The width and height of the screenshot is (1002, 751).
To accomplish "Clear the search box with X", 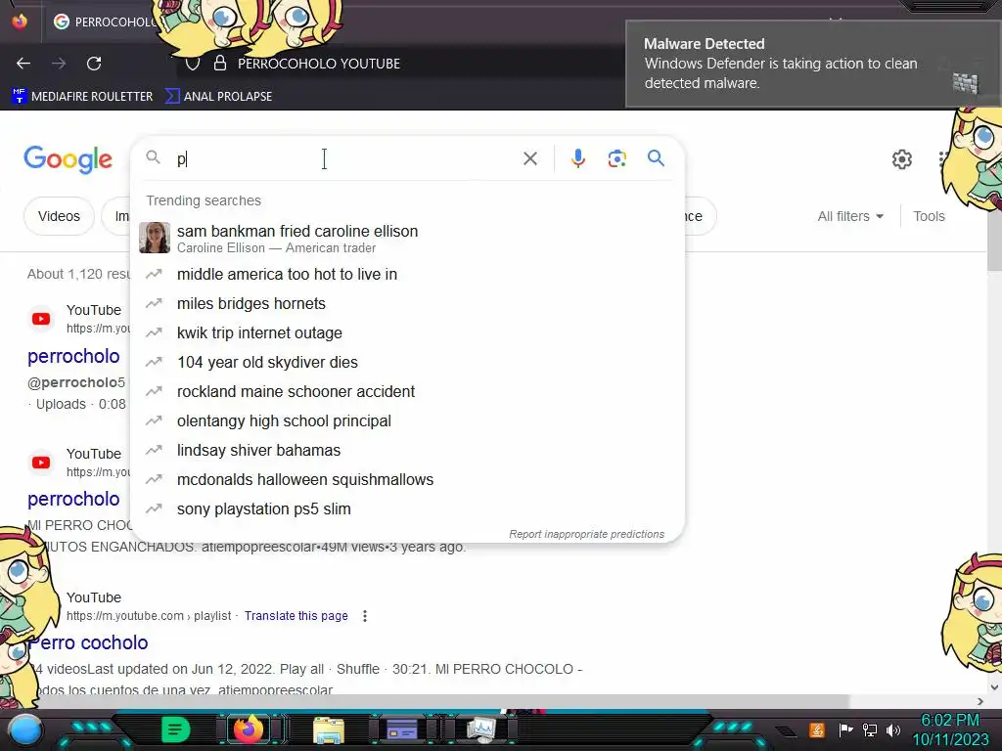I will click(530, 158).
